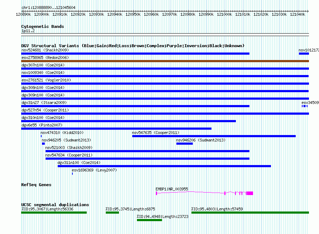319x234 pixels.
Task: Click the RefSeq Genes track heading
Action: click(36, 185)
